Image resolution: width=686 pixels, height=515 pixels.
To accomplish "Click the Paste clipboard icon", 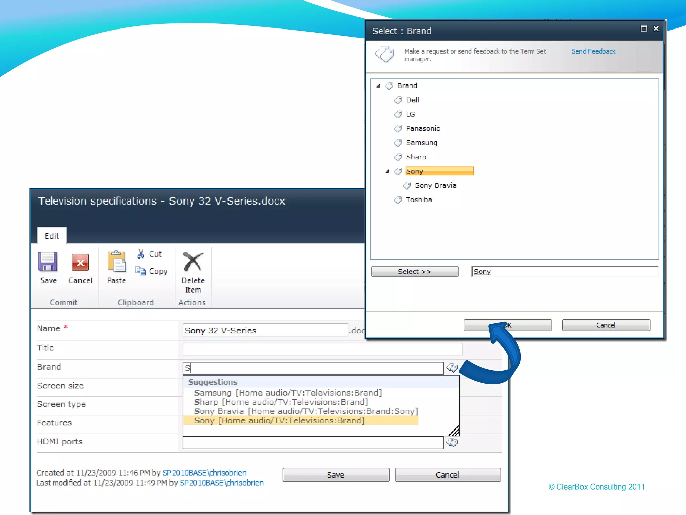I will pyautogui.click(x=116, y=262).
